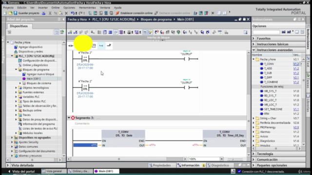Viewport: 312px width, 175px height.
Task: Insert empty box instruction icon
Action: [x=94, y=46]
